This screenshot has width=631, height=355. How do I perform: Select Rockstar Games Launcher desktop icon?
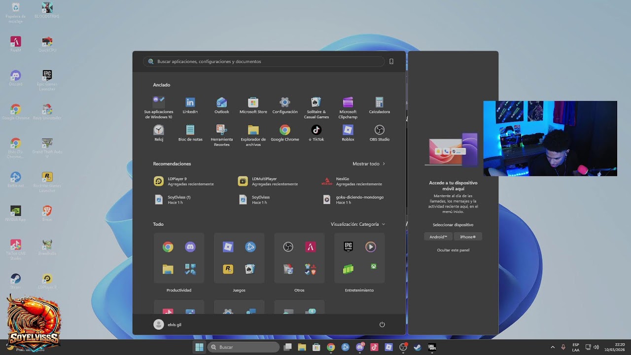click(x=47, y=182)
